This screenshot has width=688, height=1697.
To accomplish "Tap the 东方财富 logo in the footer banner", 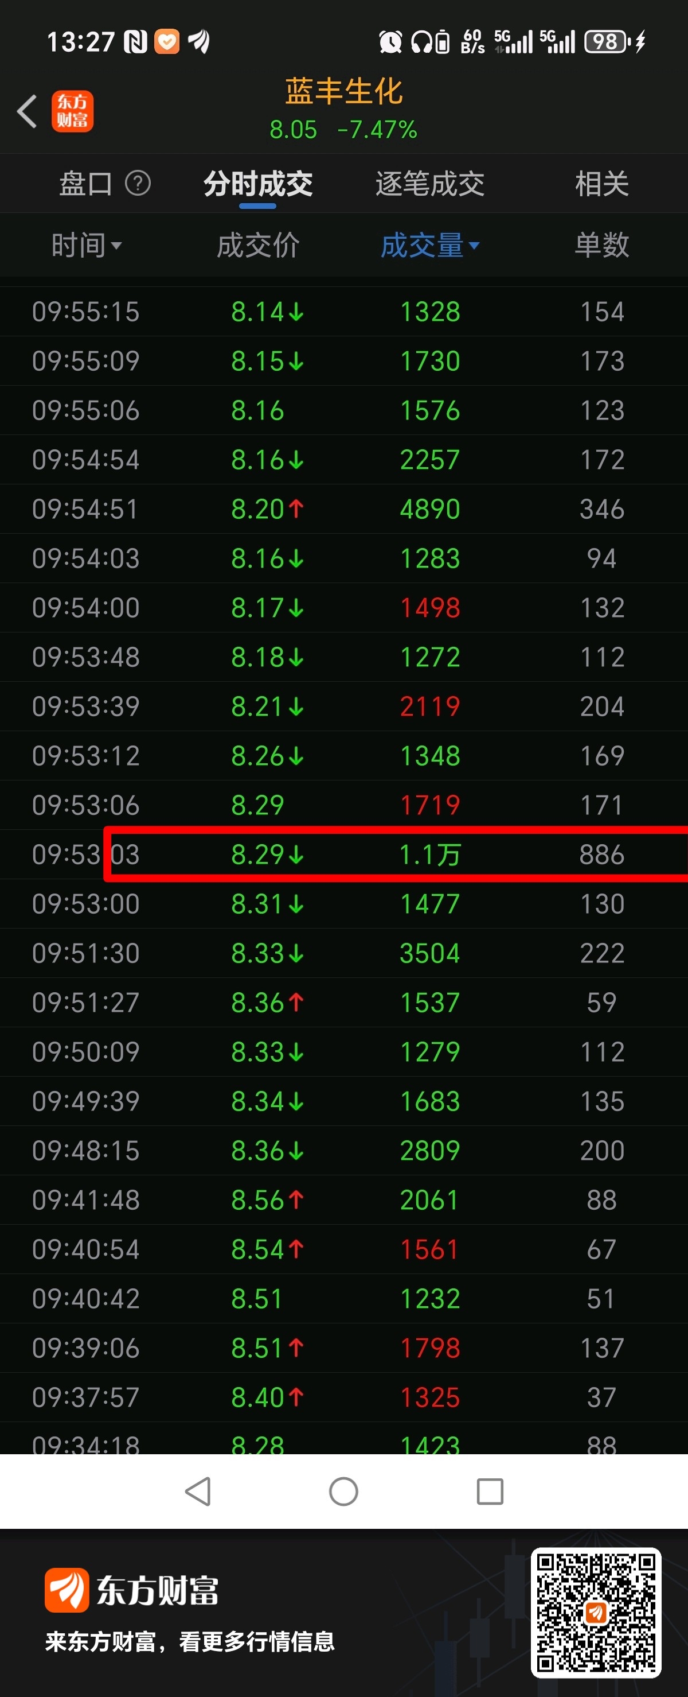I will coord(132,1590).
